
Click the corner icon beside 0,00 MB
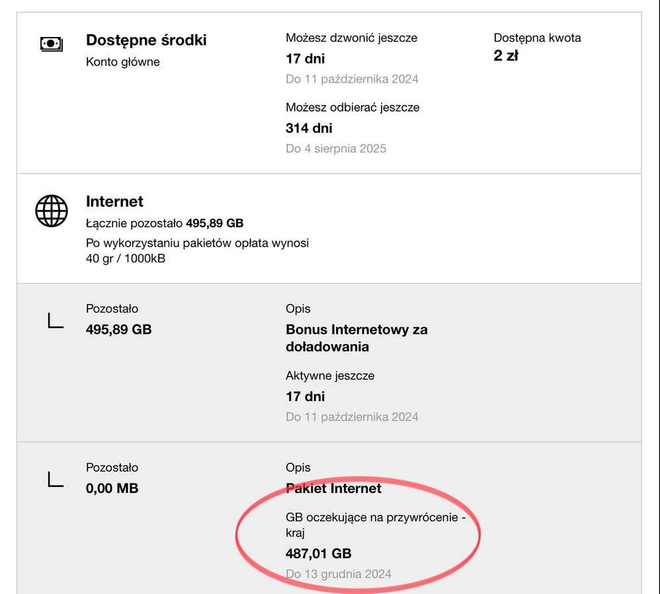click(56, 480)
